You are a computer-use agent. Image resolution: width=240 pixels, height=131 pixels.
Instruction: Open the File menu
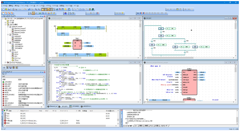(x=4, y=6)
